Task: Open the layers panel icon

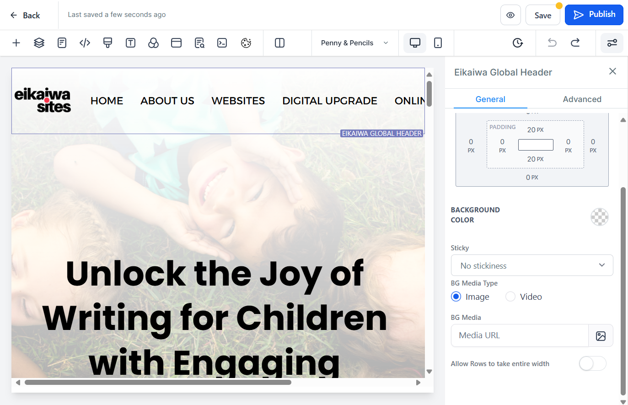Action: tap(39, 43)
